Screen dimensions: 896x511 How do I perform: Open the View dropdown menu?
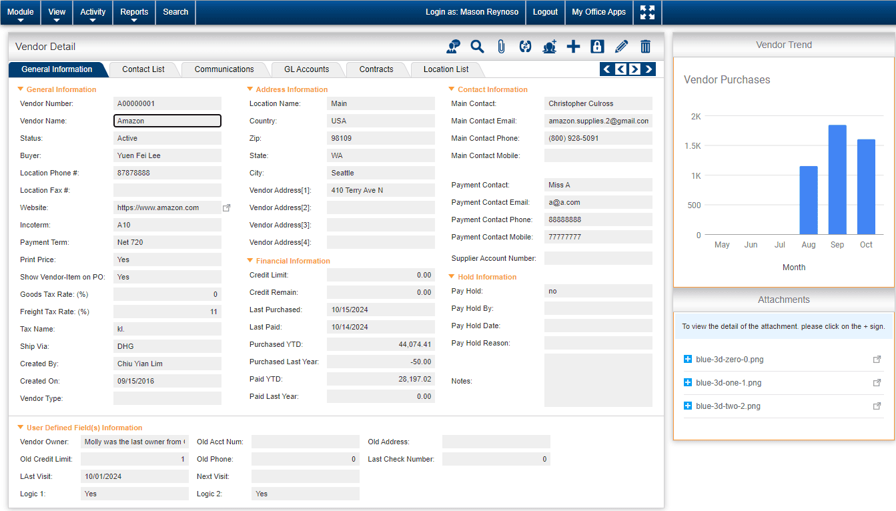click(57, 13)
